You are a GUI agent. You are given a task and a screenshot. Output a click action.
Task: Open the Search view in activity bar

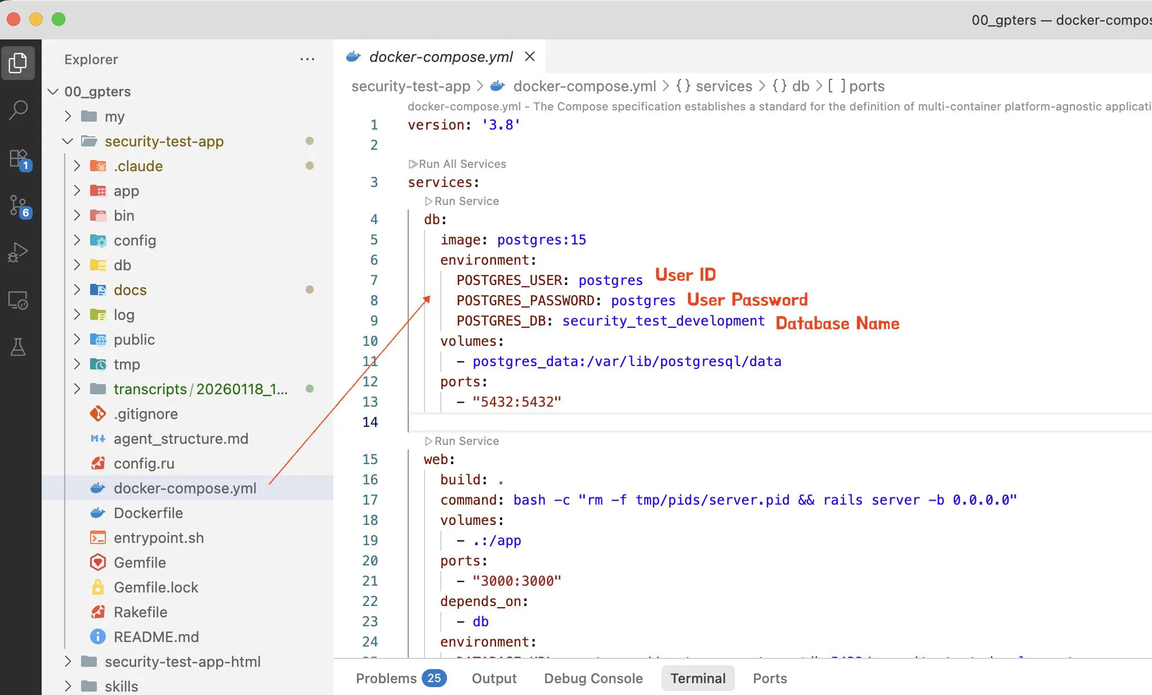19,110
